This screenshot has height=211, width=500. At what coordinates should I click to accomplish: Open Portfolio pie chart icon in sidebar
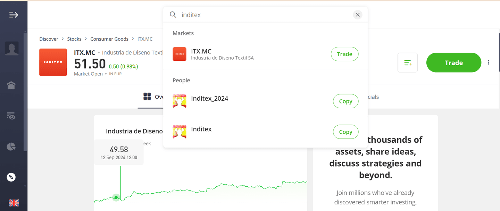(x=11, y=146)
